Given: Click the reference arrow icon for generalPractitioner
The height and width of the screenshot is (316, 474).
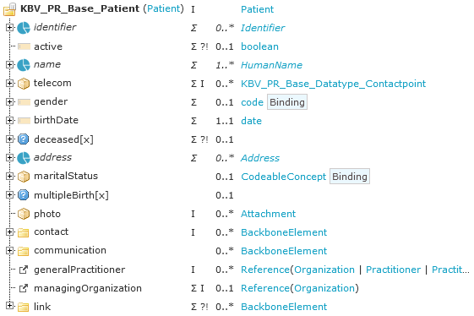Looking at the screenshot, I should point(24,270).
